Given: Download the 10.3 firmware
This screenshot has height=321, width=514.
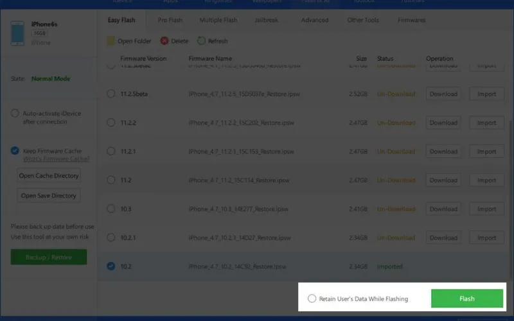Looking at the screenshot, I should pyautogui.click(x=443, y=209).
